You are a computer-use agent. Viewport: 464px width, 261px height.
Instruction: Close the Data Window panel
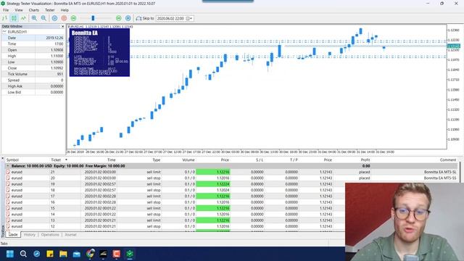tap(62, 27)
